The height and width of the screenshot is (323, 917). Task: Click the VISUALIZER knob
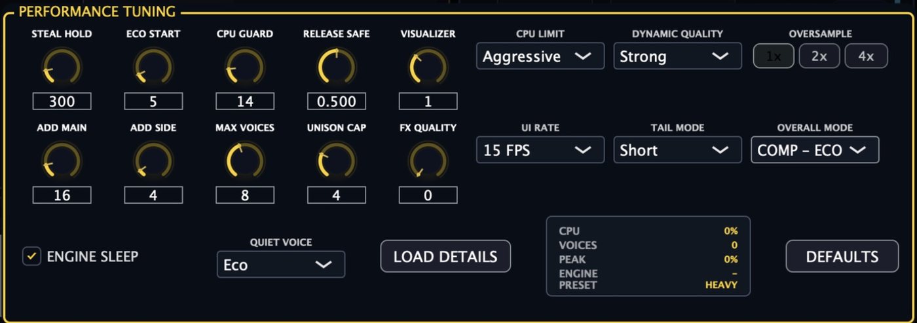click(428, 67)
